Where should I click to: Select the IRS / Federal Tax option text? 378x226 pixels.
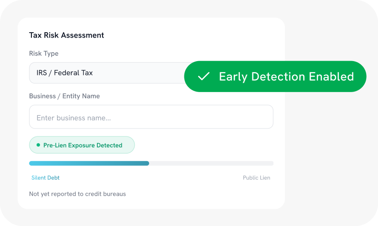point(65,73)
